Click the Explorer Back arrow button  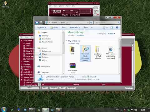point(37,22)
